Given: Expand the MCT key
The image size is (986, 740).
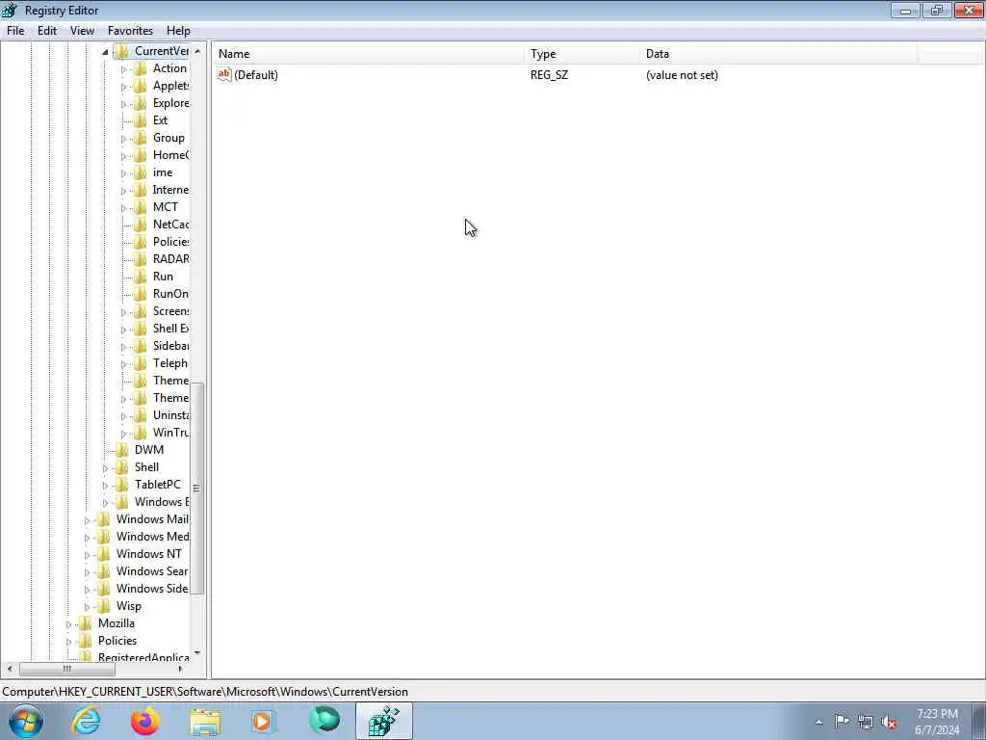Looking at the screenshot, I should click(123, 208).
